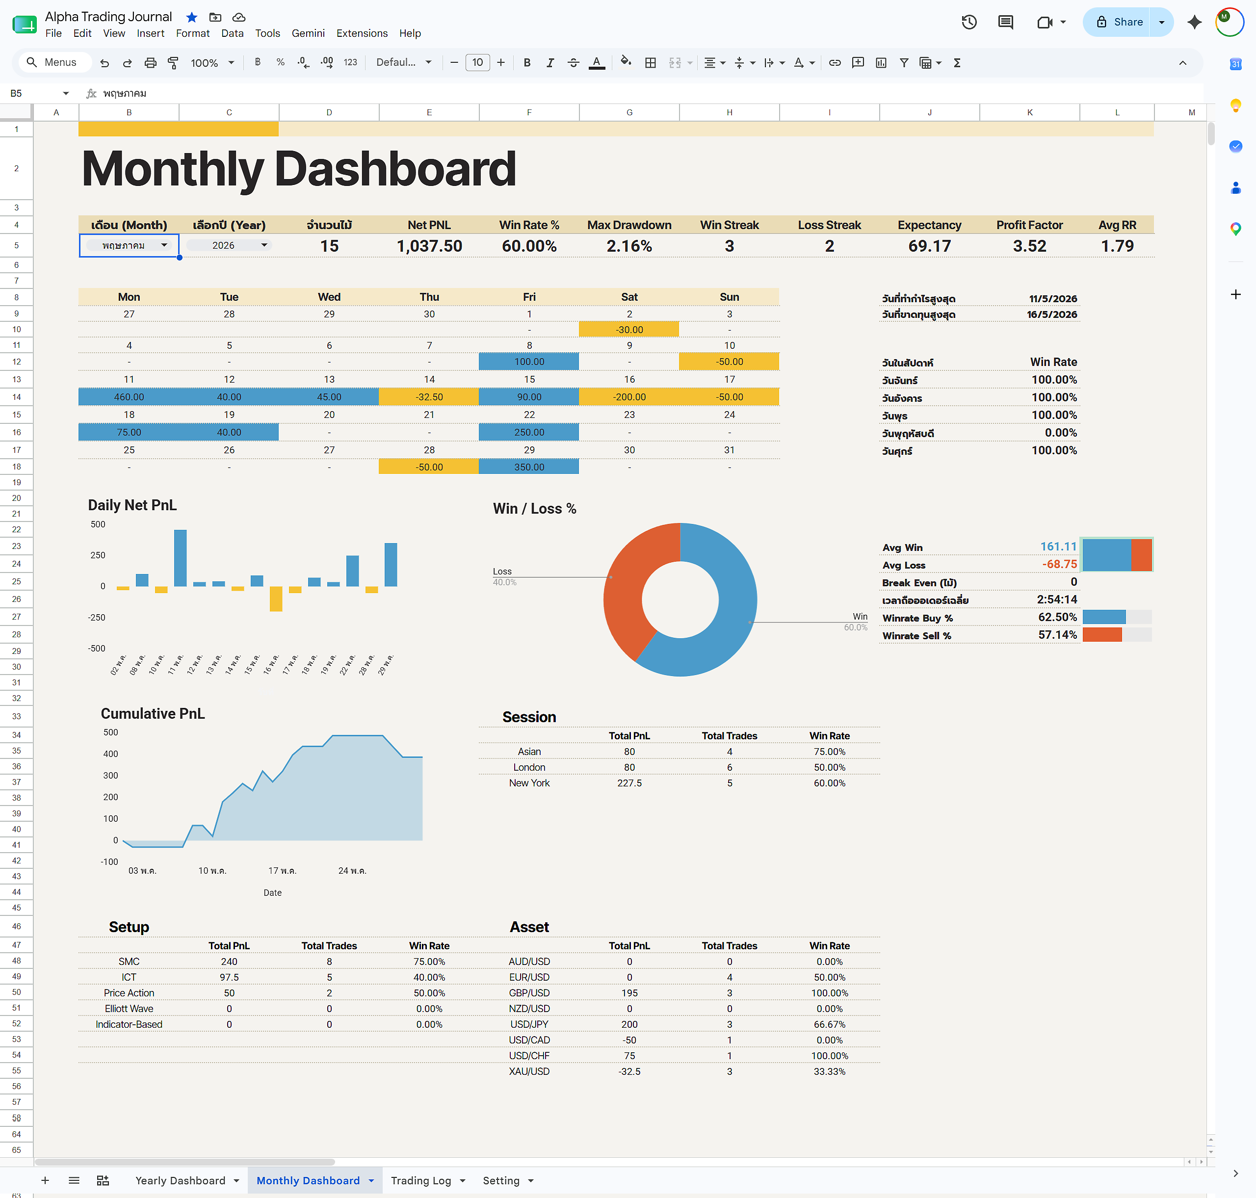1256x1198 pixels.
Task: Insert a chart using toolbar icon
Action: [x=881, y=63]
